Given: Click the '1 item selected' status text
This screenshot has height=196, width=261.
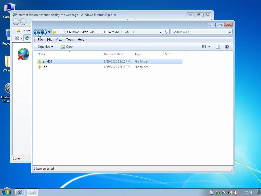Looking at the screenshot, I should point(44,169).
